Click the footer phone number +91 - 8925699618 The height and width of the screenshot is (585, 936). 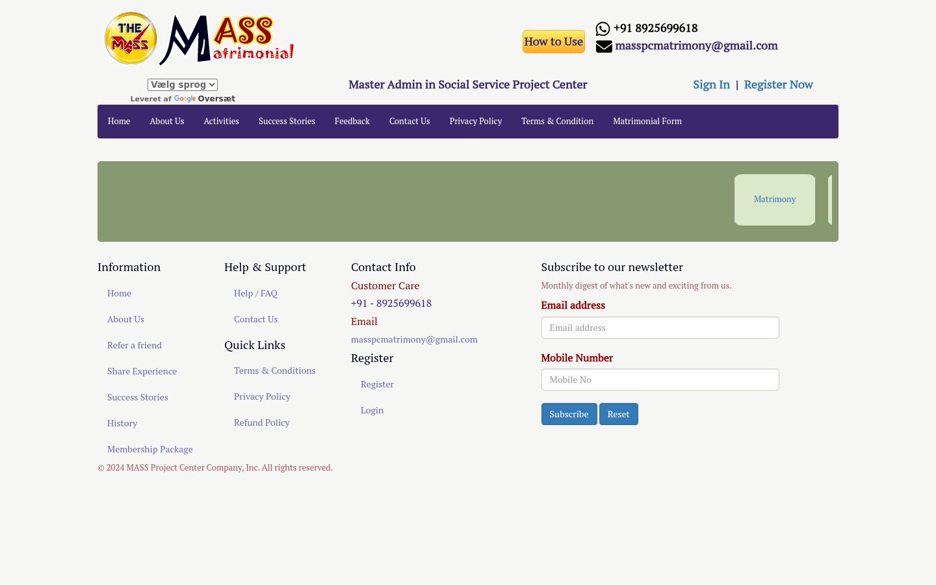pos(391,304)
